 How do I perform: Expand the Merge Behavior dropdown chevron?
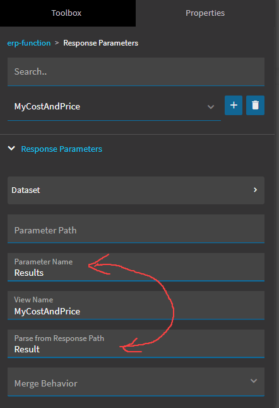pyautogui.click(x=254, y=381)
